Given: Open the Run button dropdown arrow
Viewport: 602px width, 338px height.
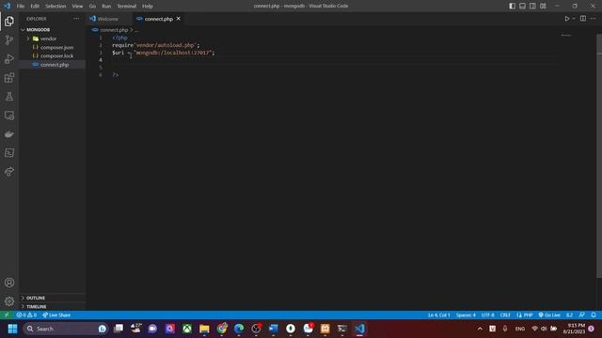Looking at the screenshot, I should tap(574, 19).
